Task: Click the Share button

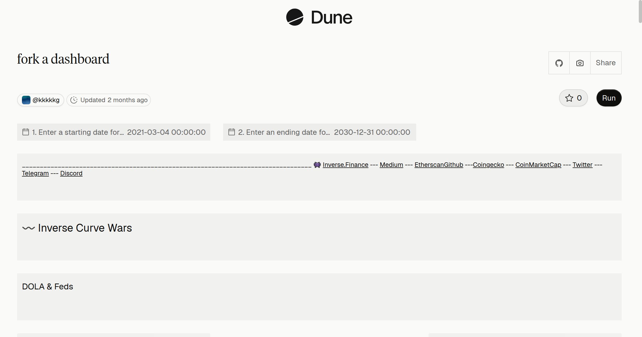Action: pos(606,63)
